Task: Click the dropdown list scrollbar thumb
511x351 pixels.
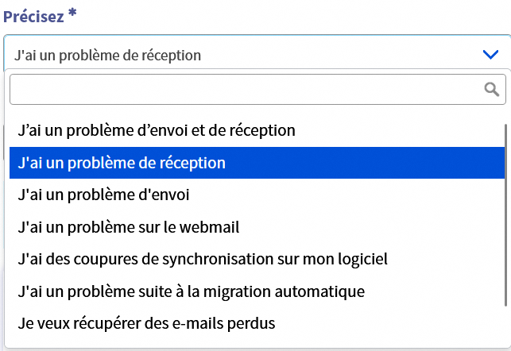Action: point(505,214)
